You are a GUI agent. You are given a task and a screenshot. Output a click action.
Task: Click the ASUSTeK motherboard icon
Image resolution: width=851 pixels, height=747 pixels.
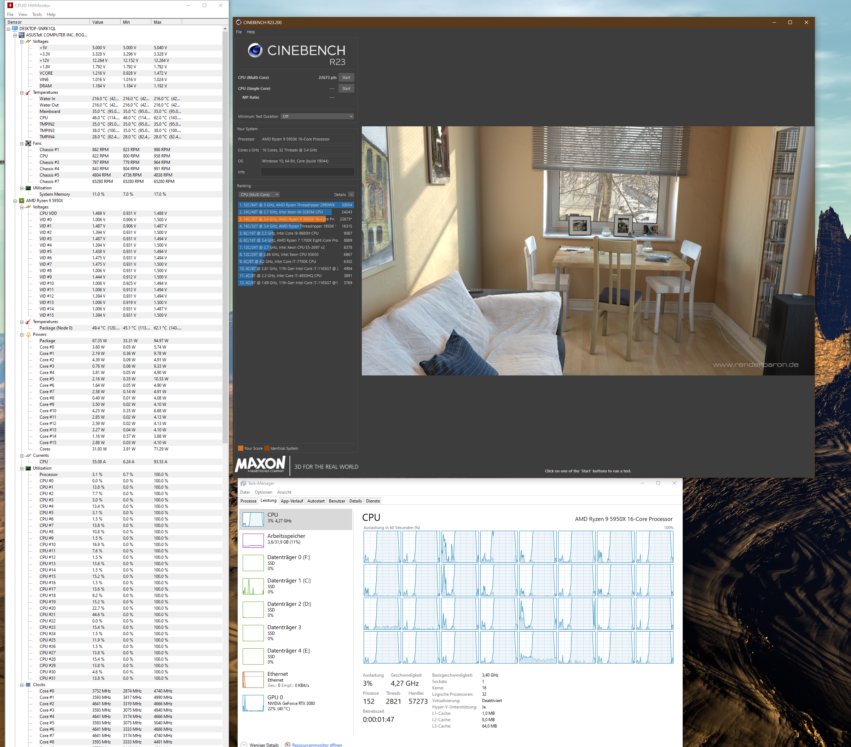click(x=22, y=35)
